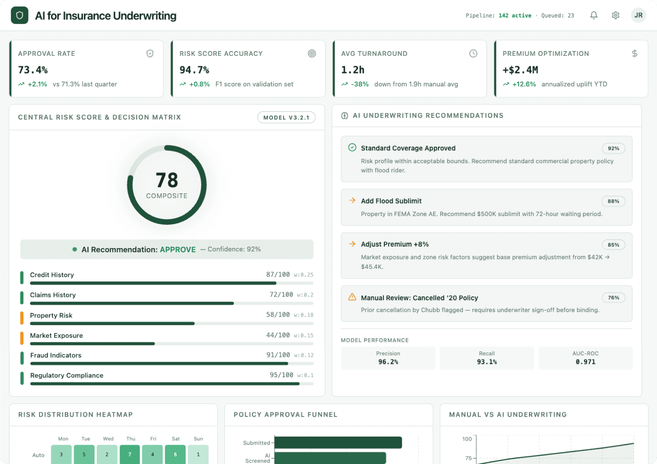Toggle the 76% badge on Manual Review card

coord(614,297)
